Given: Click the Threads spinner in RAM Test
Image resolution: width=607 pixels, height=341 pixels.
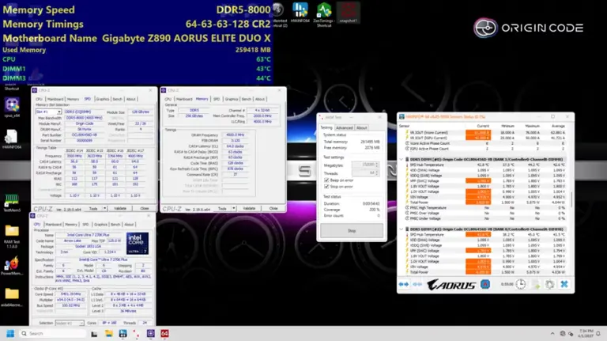Looking at the screenshot, I should (x=377, y=172).
